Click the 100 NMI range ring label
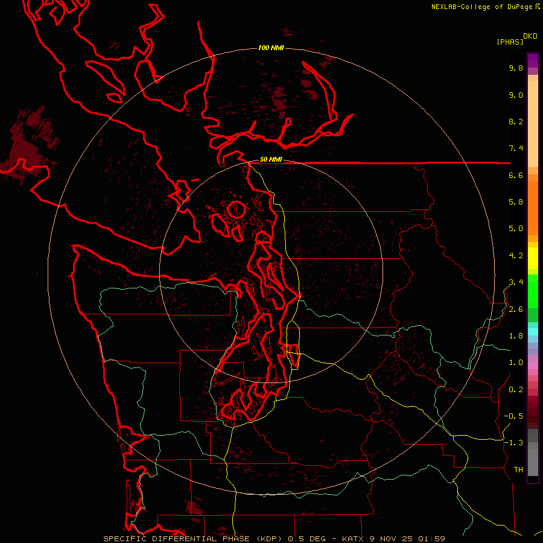 coord(271,48)
